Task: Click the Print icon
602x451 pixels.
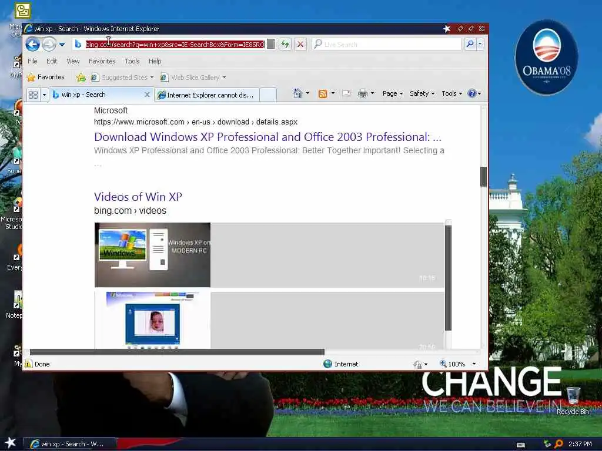Action: [362, 93]
